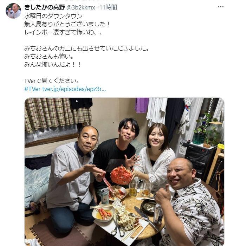The image size is (227, 246).
Task: Open the tweet's three-dot more menu
Action: click(x=221, y=7)
